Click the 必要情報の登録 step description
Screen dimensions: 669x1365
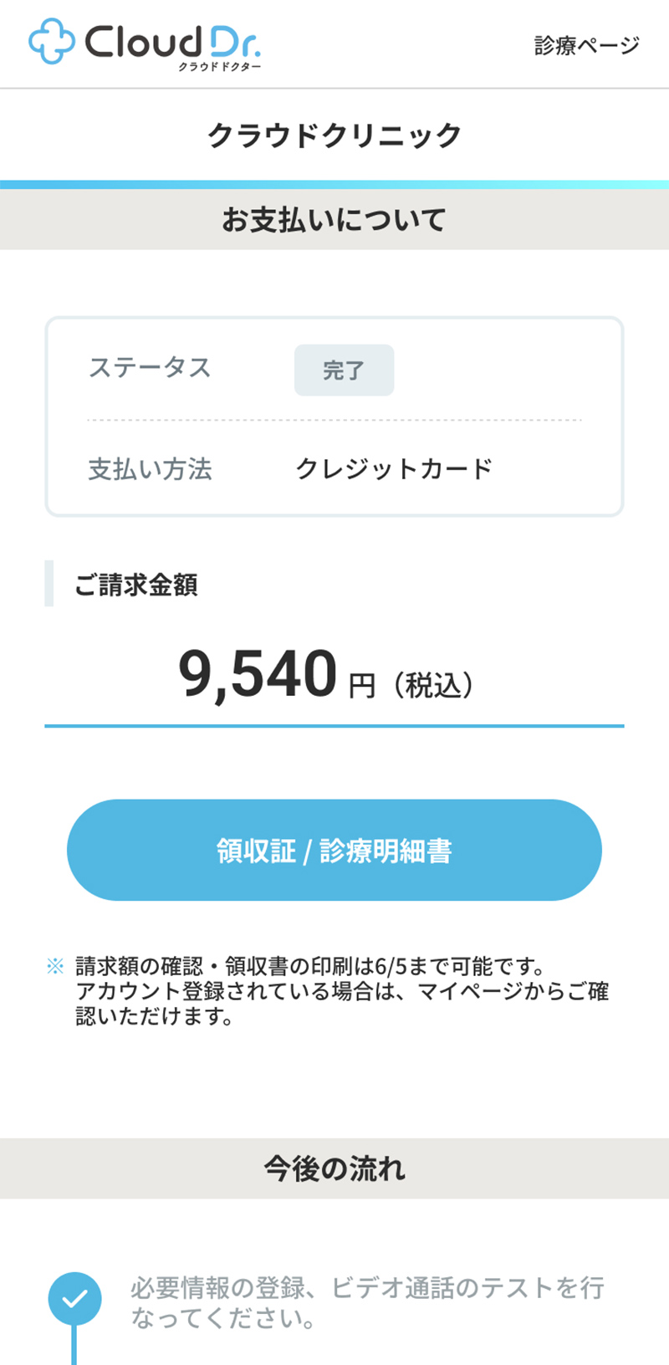367,1302
